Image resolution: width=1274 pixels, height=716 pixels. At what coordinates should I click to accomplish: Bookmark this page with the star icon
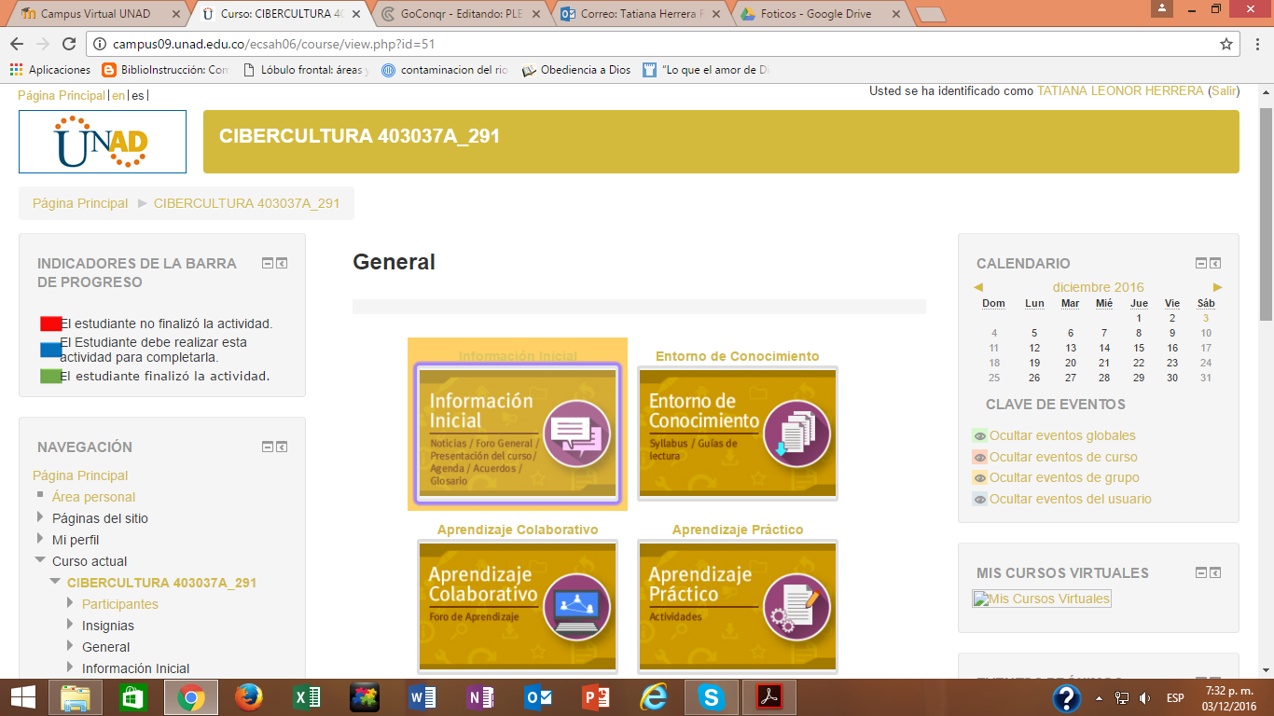[1226, 44]
